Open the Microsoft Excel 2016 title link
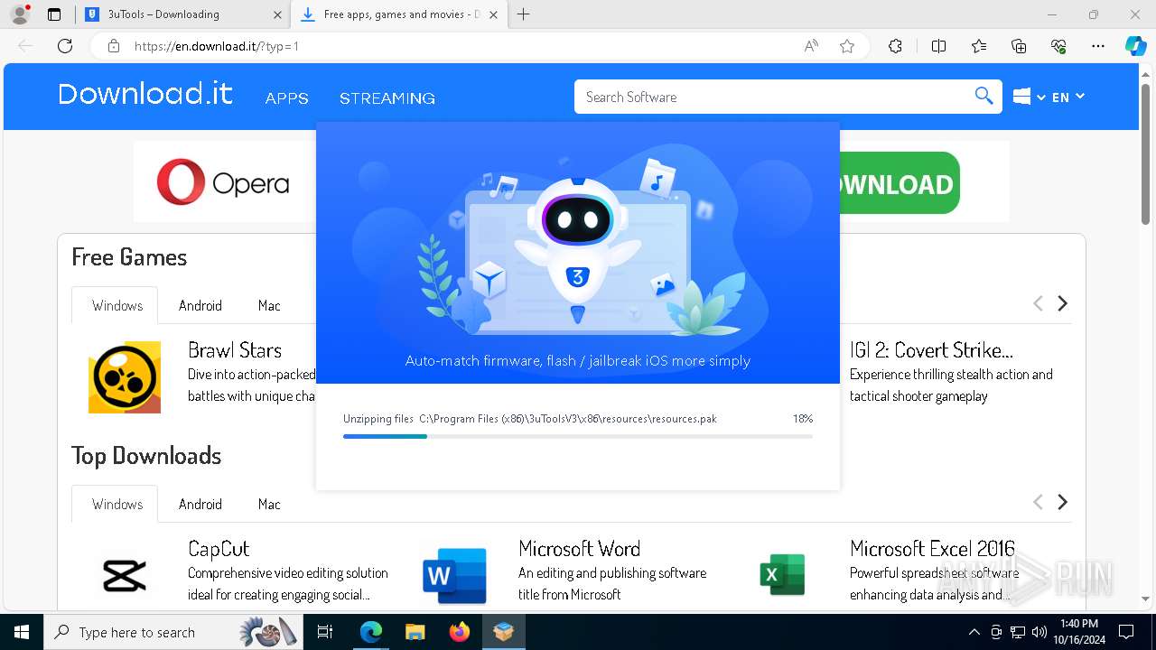1156x650 pixels. tap(932, 549)
